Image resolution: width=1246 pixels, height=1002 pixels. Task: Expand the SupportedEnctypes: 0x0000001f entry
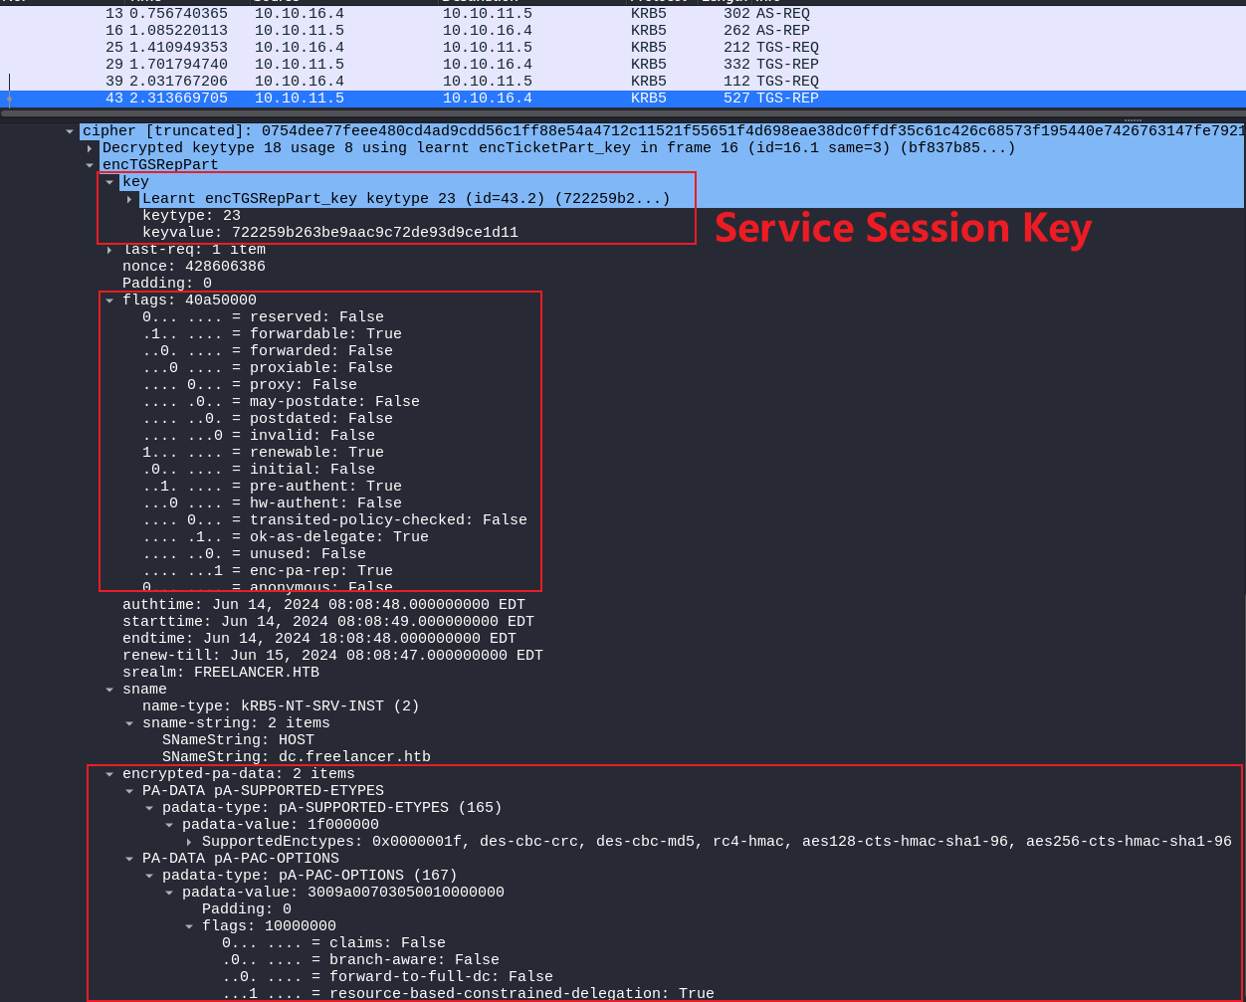point(189,842)
